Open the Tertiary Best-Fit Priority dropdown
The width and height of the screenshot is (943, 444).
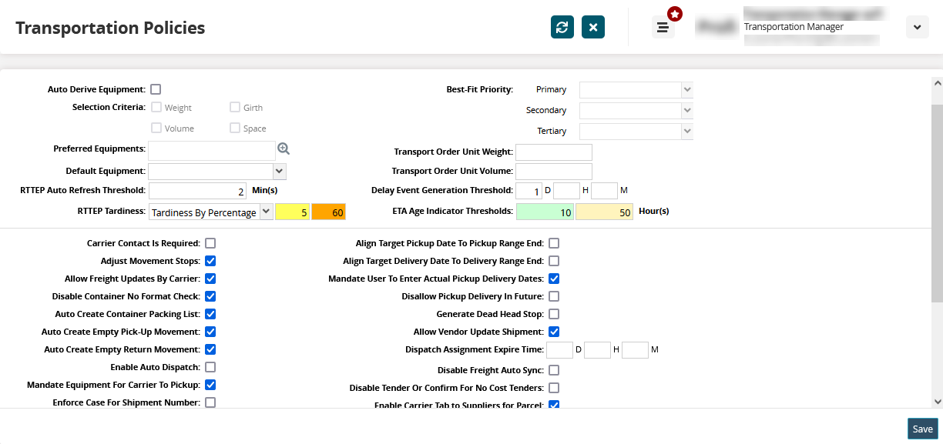point(636,131)
